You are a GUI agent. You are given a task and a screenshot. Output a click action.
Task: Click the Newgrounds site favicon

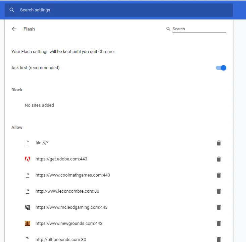(28, 224)
